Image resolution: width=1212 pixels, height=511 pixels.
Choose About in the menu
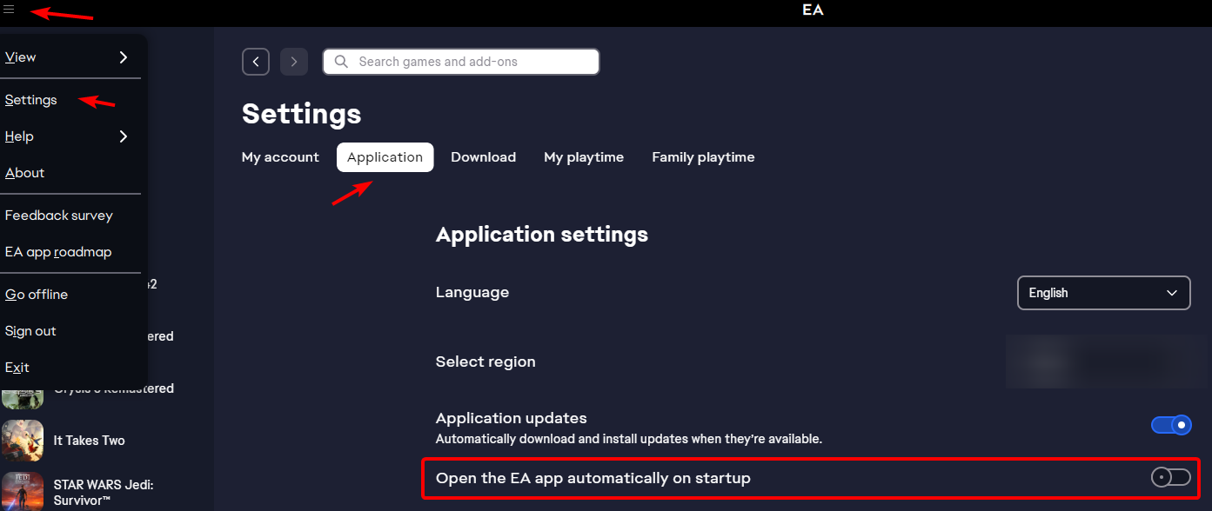(25, 173)
